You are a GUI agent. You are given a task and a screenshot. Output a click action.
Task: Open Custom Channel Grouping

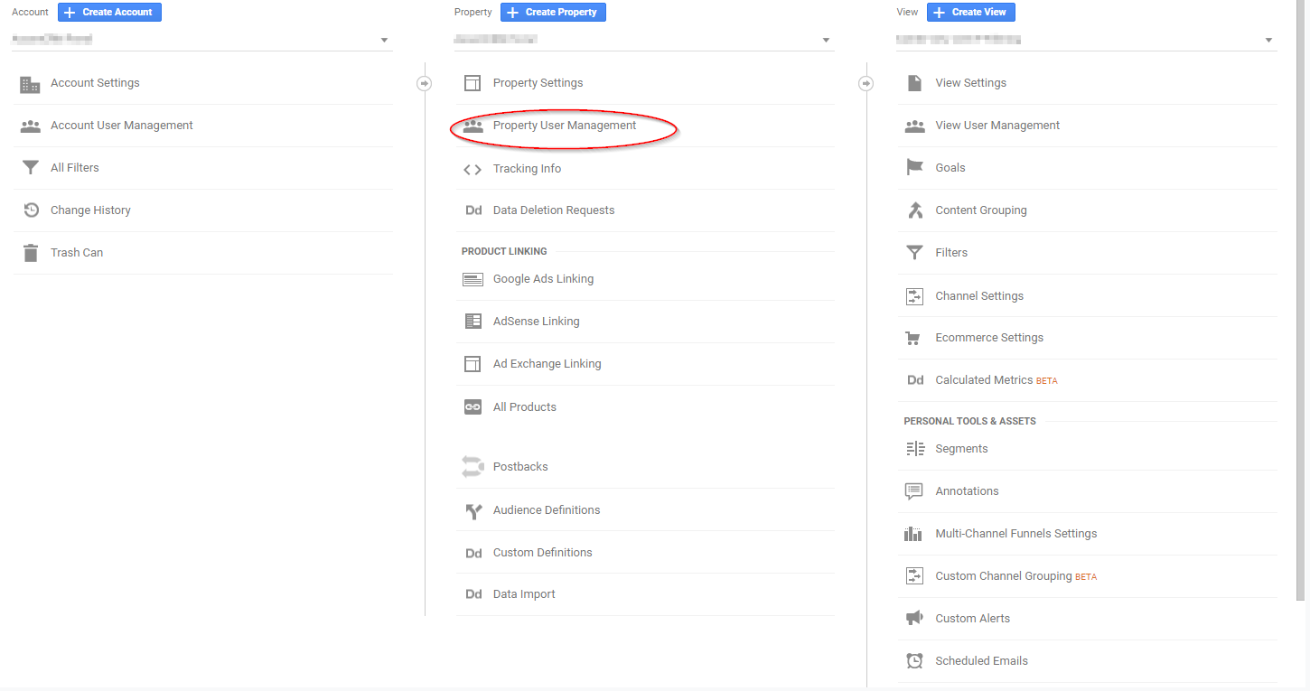tap(1004, 576)
